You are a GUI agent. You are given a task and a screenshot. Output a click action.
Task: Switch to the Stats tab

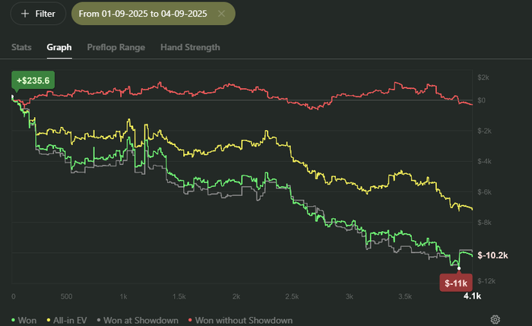(x=21, y=47)
